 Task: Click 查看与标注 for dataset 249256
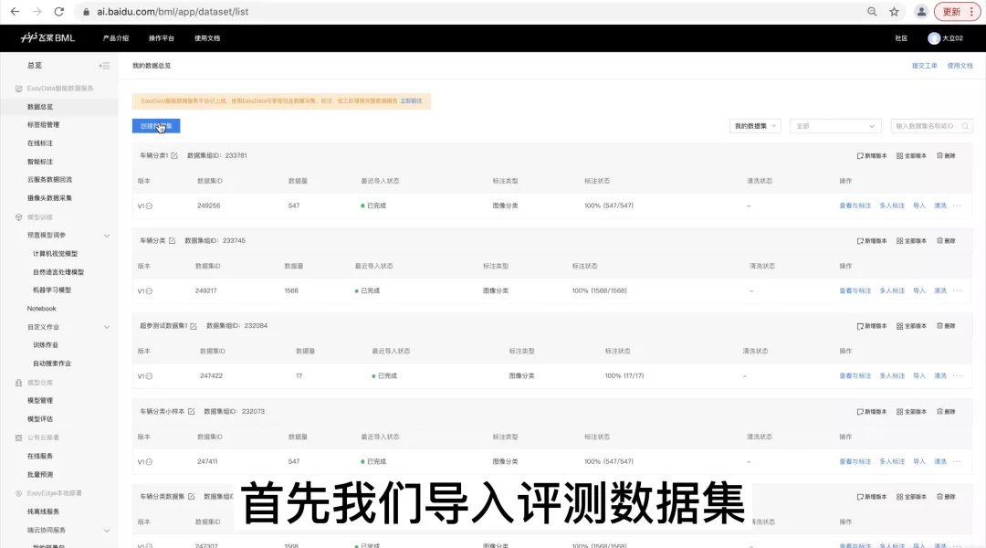pyautogui.click(x=855, y=205)
